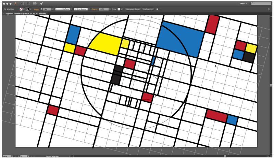This screenshot has width=274, height=159.
Task: Click the stroke weight stepper arrows
Action: pyautogui.click(x=41, y=9)
